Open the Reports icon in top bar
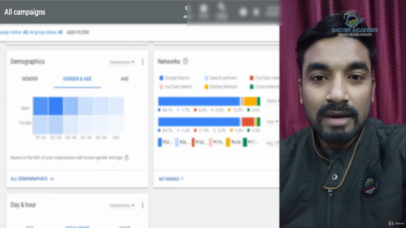 (x=204, y=11)
